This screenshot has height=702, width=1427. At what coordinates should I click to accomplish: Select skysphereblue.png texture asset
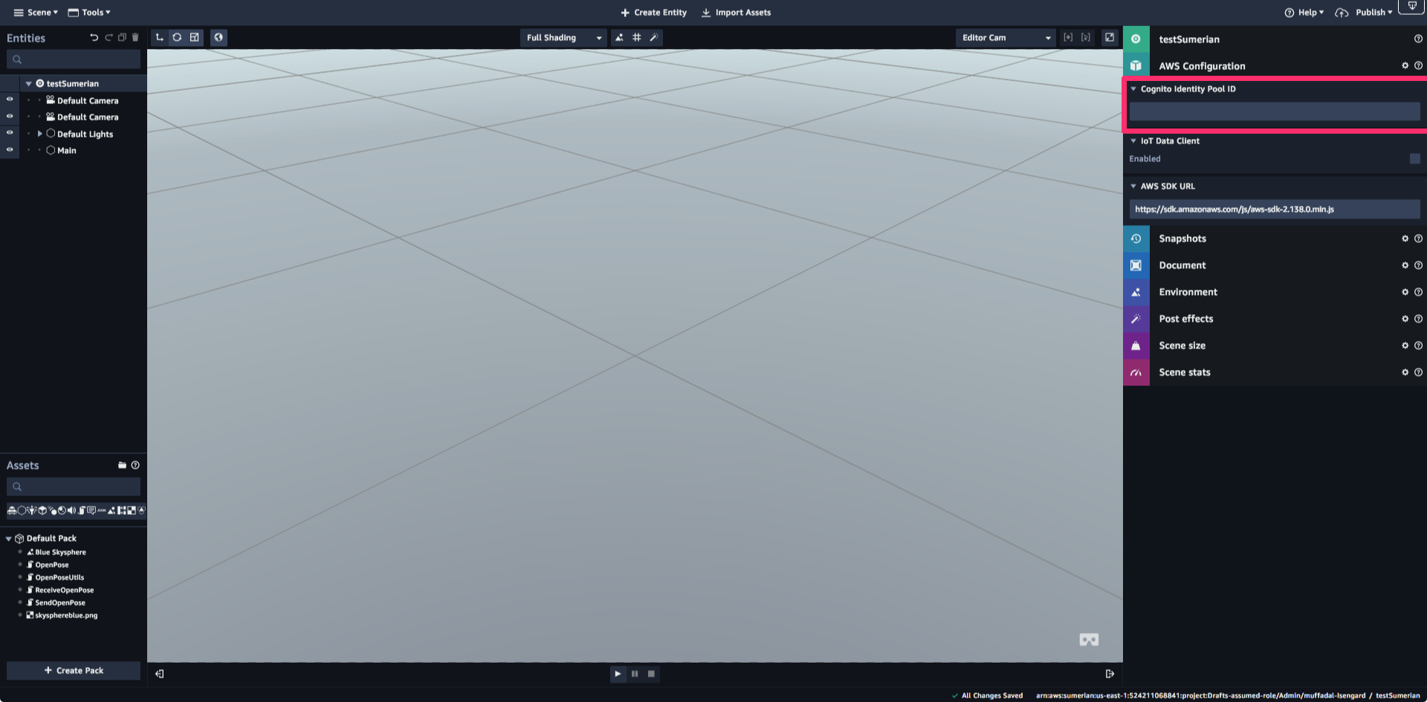(65, 615)
